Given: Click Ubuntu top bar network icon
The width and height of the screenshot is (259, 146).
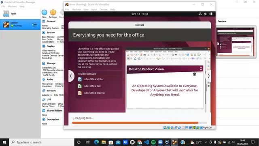Looking at the screenshot, I should (200, 14).
